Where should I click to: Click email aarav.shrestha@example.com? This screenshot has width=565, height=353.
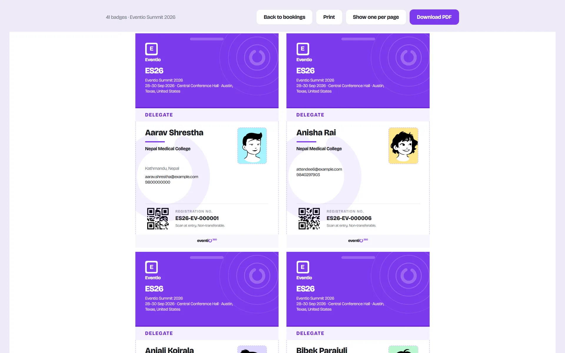(x=172, y=177)
